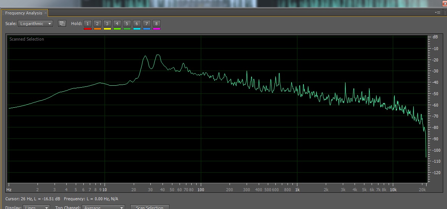Toggle Hold button 5
The image size is (447, 209).
pos(127,24)
